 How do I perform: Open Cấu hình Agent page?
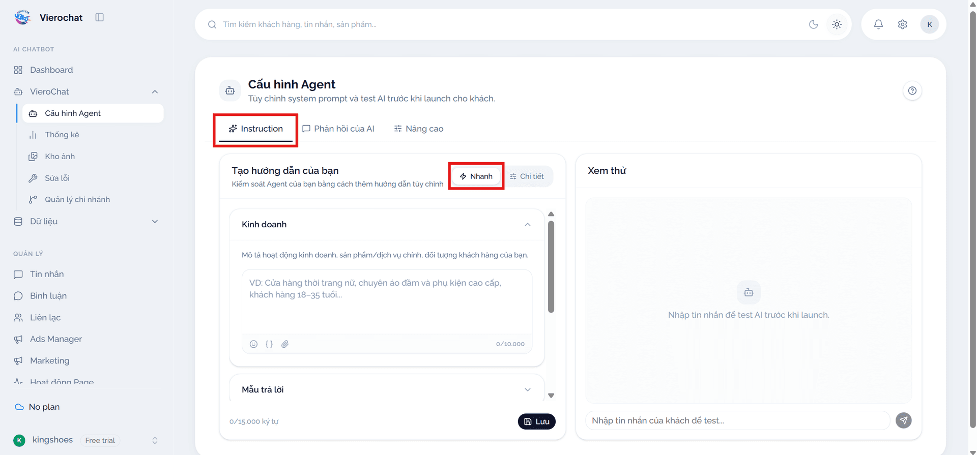point(93,113)
